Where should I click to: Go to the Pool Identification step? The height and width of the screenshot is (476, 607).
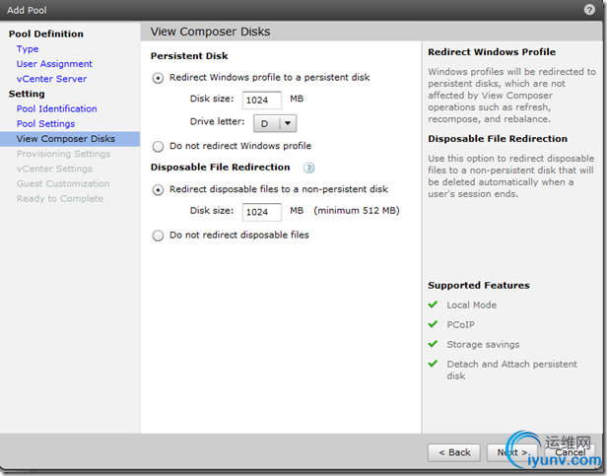tap(56, 108)
